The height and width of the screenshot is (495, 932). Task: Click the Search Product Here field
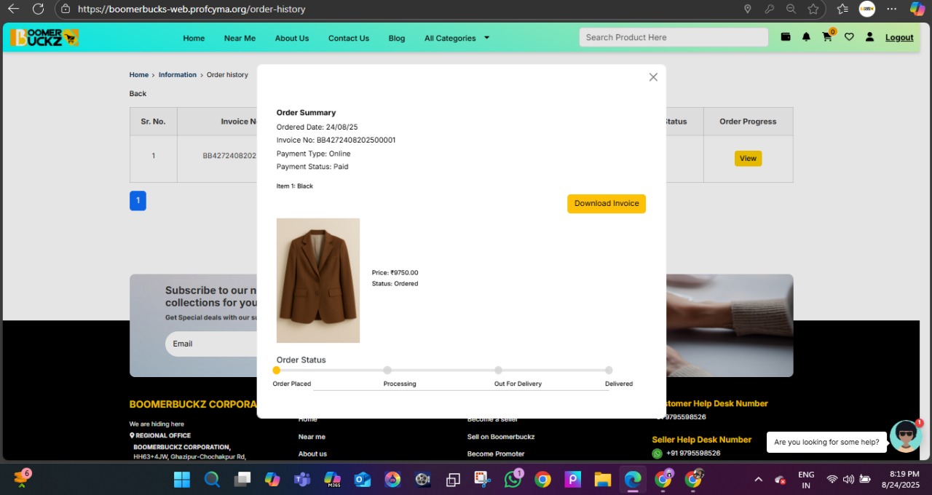(674, 37)
